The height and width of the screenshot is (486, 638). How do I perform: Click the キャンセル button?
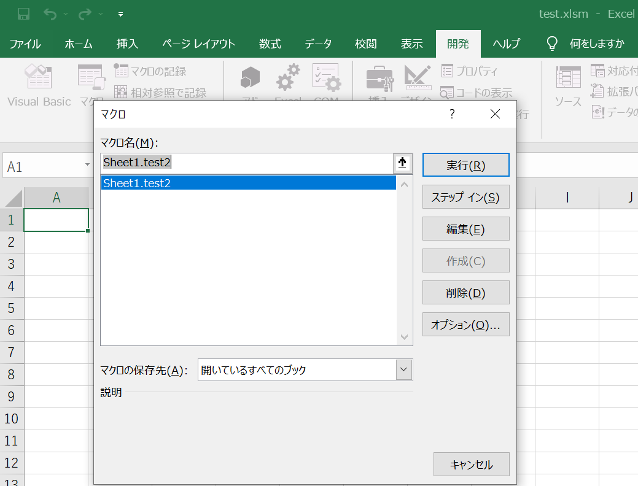[471, 465]
